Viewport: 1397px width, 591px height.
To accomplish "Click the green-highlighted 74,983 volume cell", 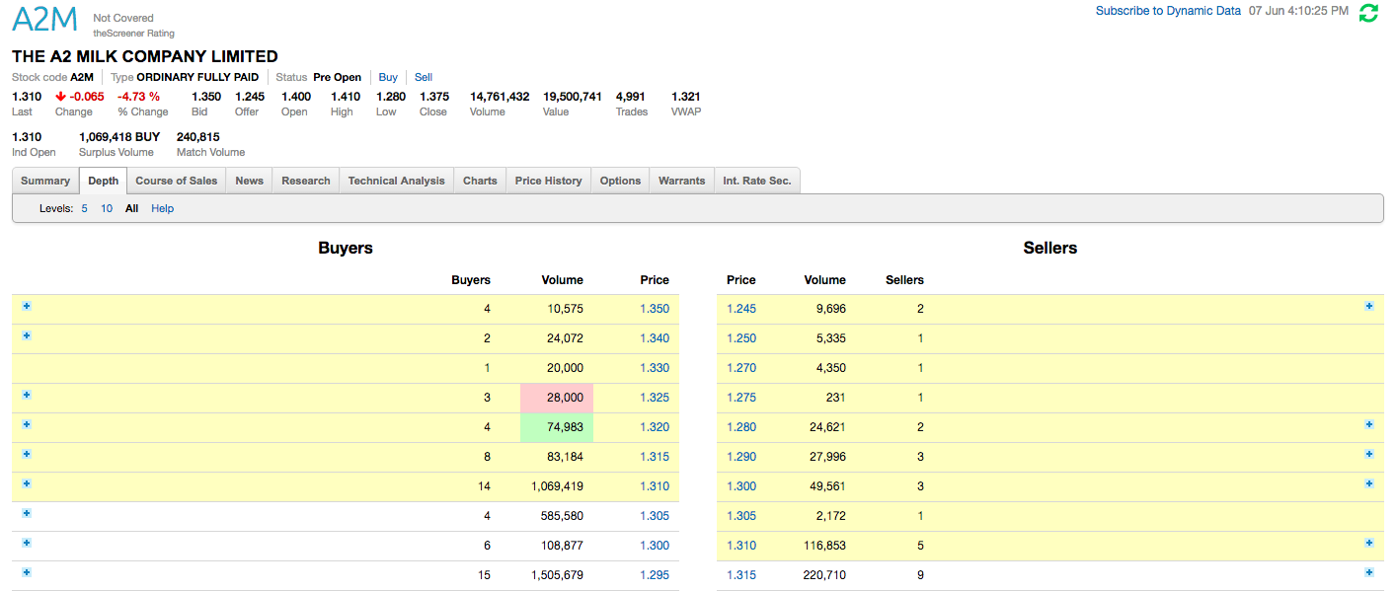I will (x=557, y=427).
